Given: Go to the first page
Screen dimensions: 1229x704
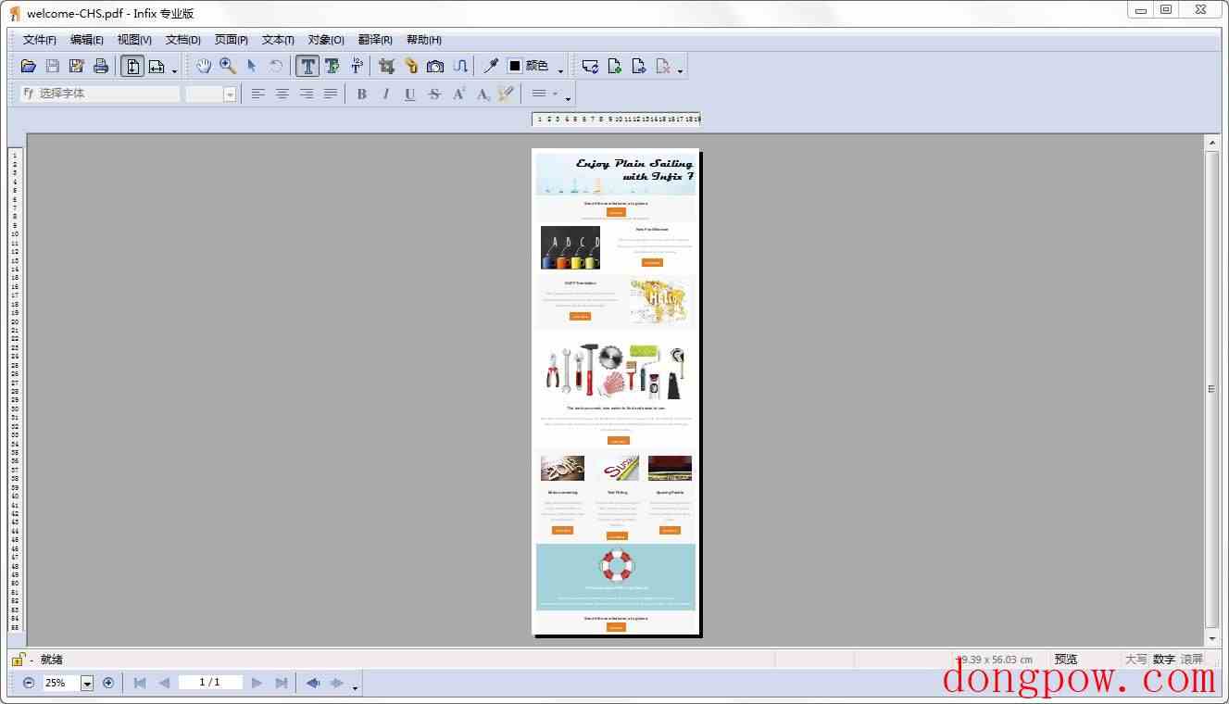Looking at the screenshot, I should [140, 683].
